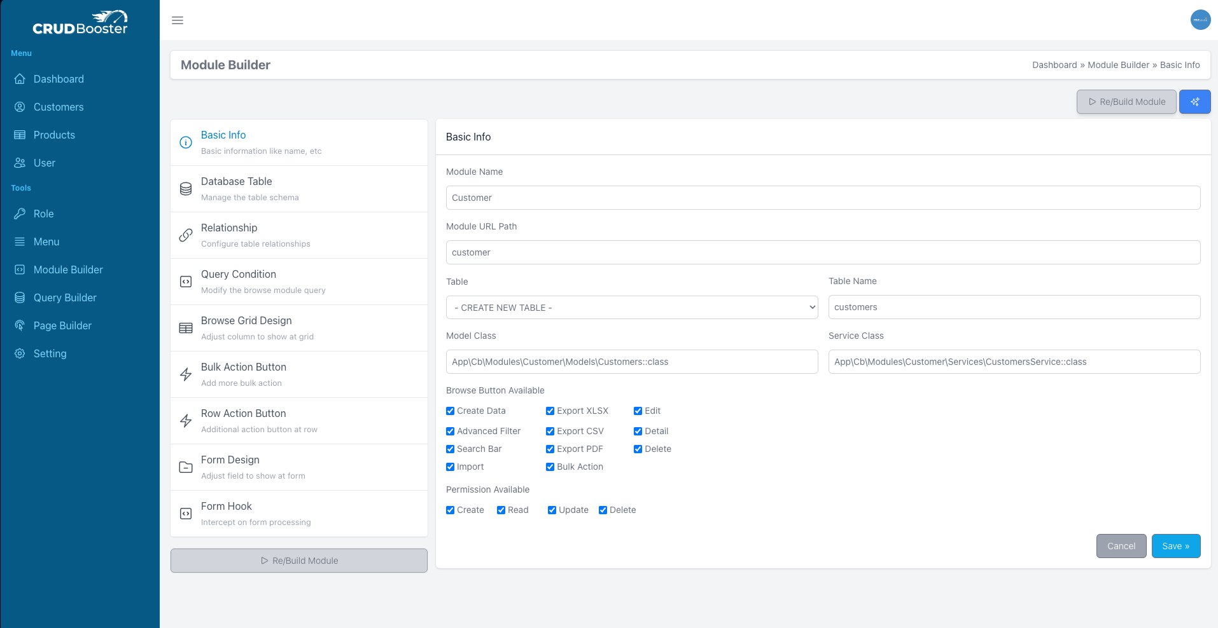The height and width of the screenshot is (628, 1218).
Task: Click the Model Class input field
Action: pyautogui.click(x=632, y=362)
